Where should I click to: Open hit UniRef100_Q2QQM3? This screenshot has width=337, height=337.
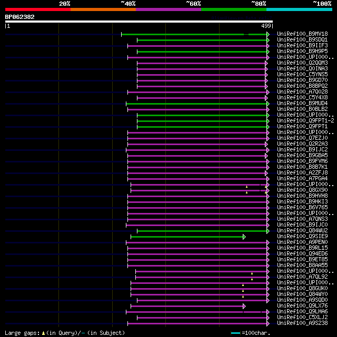pos(302,63)
